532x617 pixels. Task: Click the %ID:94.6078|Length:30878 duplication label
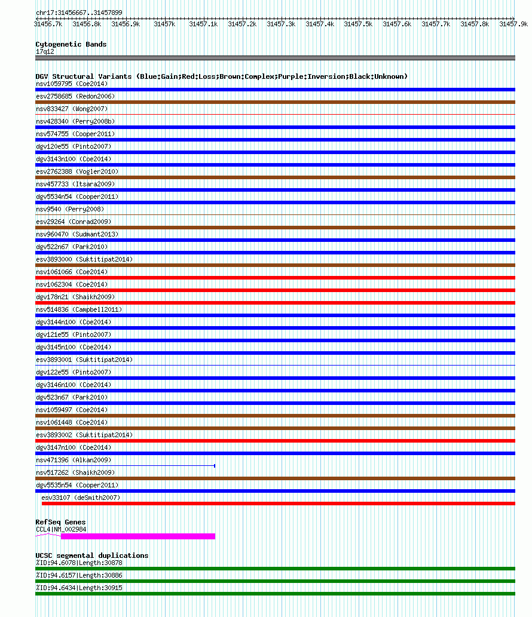(x=79, y=563)
